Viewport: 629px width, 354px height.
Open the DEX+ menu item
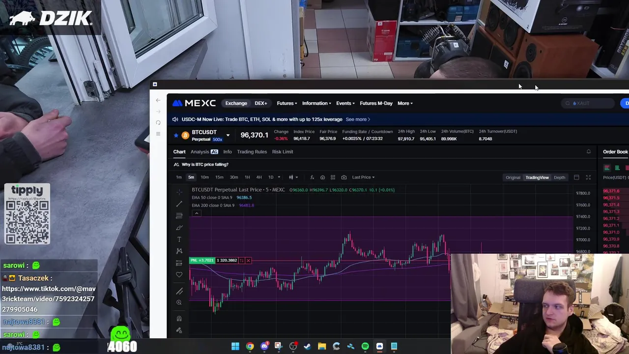pos(260,103)
